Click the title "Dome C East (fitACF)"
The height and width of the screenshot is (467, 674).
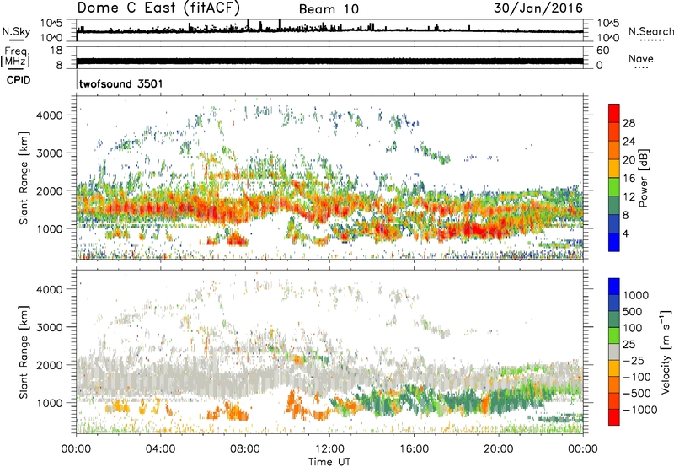tap(158, 8)
